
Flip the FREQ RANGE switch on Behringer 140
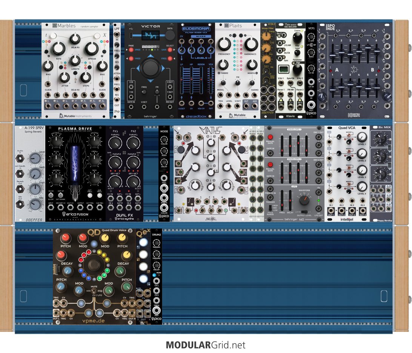(x=270, y=207)
